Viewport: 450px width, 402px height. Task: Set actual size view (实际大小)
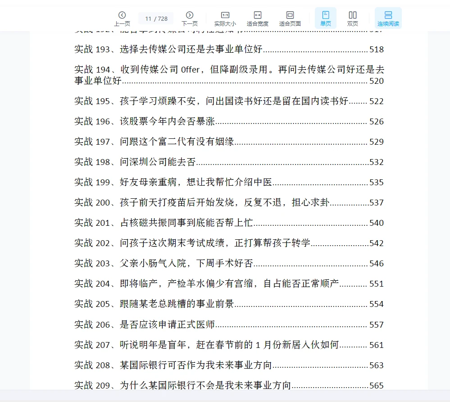point(225,18)
